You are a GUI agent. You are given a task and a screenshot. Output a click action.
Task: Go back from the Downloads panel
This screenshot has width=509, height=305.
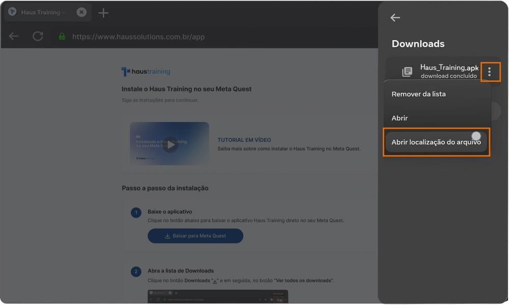395,17
